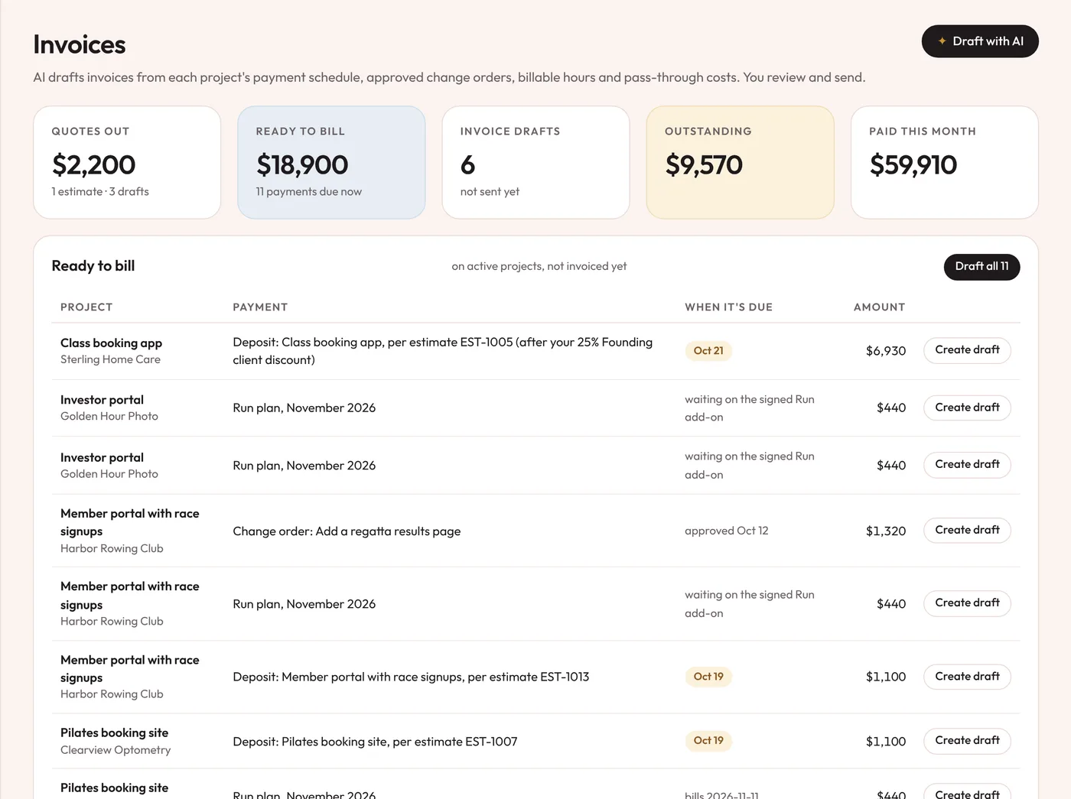The width and height of the screenshot is (1071, 799).
Task: Click 'Change order: Add a regatta results page'
Action: (347, 531)
